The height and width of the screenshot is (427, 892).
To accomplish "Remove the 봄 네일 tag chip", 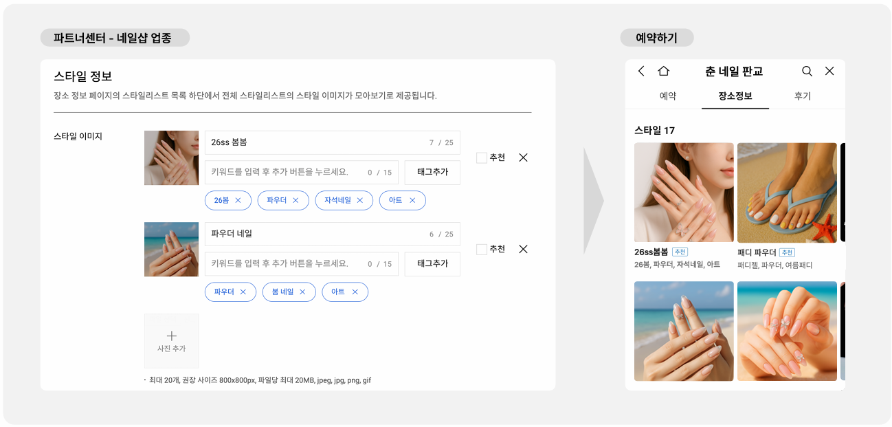I will tap(302, 292).
